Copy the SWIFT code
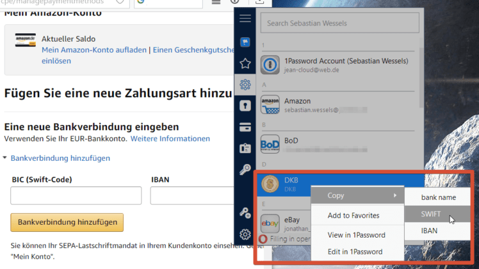The height and width of the screenshot is (269, 479). point(437,214)
